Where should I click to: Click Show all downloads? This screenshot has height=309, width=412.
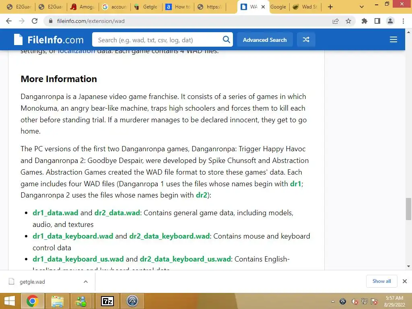point(381,281)
